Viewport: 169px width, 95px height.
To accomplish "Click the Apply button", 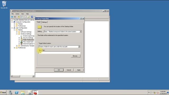I will click(79, 70).
